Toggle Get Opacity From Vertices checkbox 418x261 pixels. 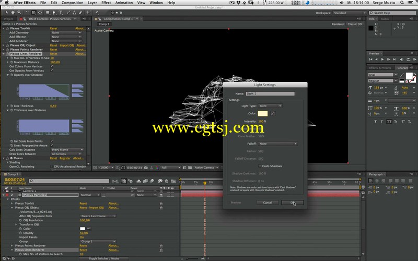[x=52, y=70]
